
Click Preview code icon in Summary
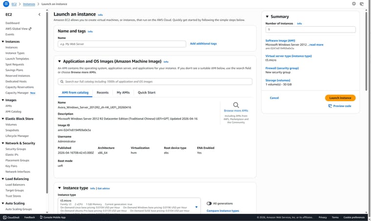tap(330, 106)
